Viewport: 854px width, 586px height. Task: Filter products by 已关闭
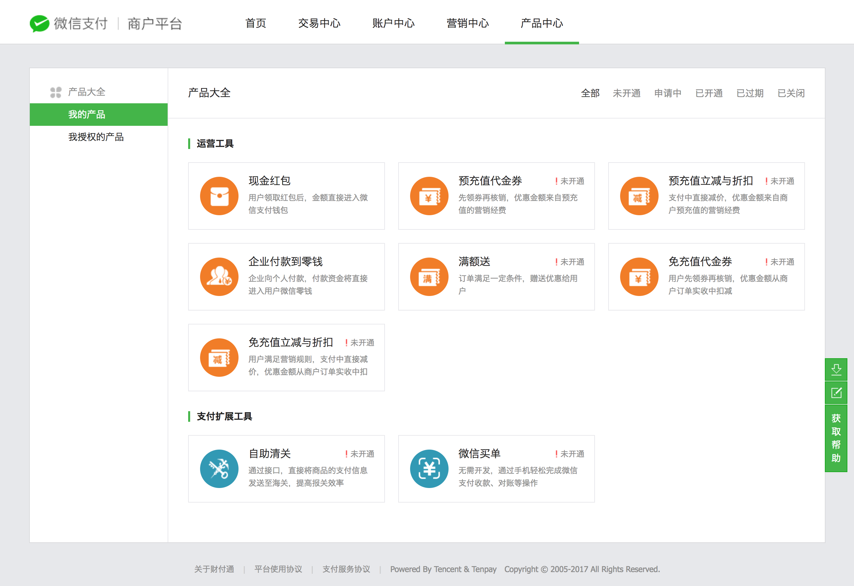(x=791, y=93)
